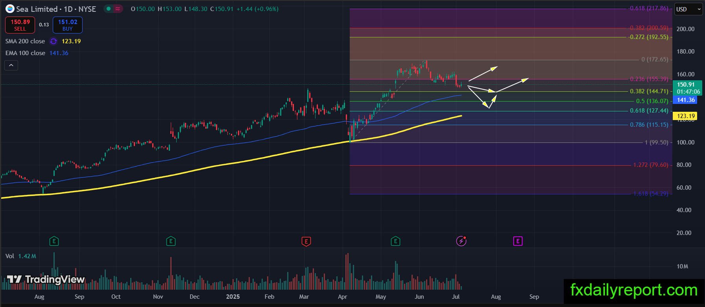Click the 0.618 (127.44) Fibonacci label
Screen dimensions: 705x307
click(649, 111)
